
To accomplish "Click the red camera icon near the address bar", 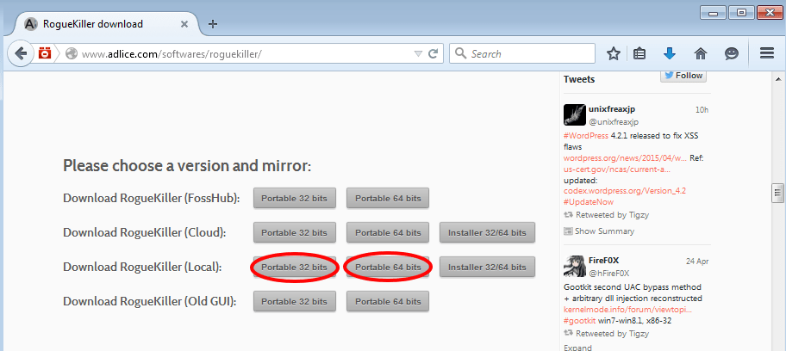I will (x=45, y=53).
